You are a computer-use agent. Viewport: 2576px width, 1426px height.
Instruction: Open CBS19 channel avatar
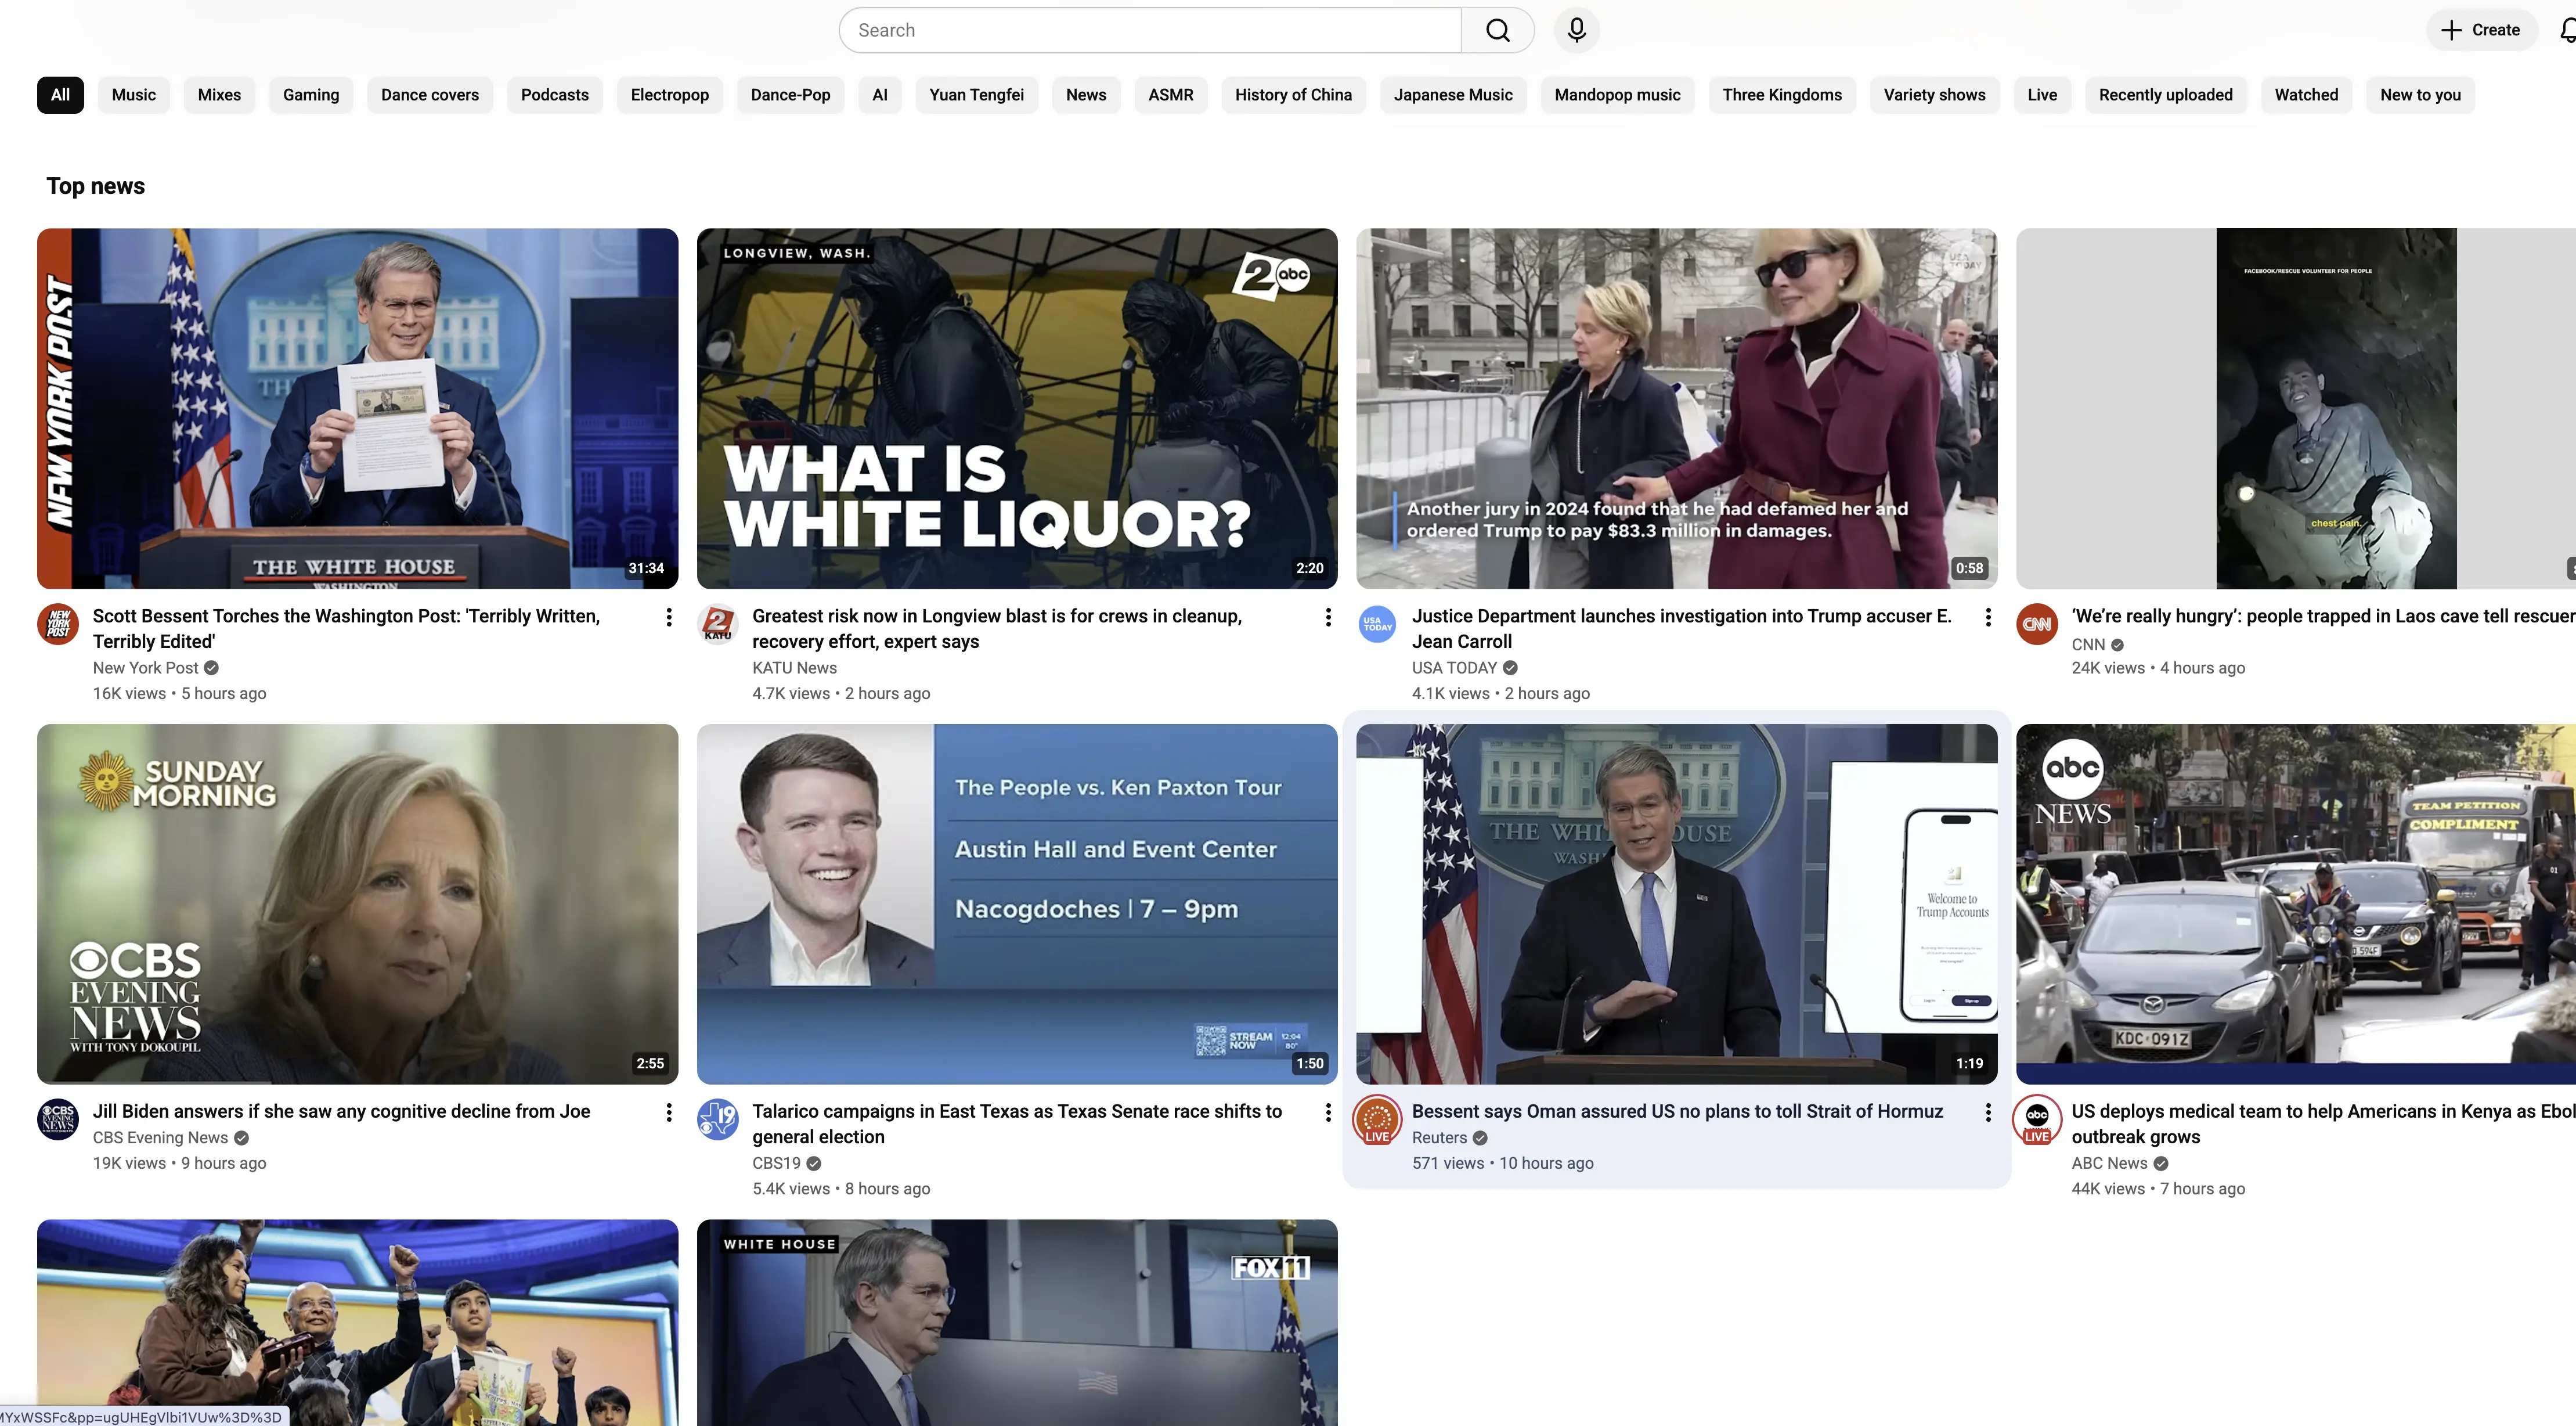(x=717, y=1119)
